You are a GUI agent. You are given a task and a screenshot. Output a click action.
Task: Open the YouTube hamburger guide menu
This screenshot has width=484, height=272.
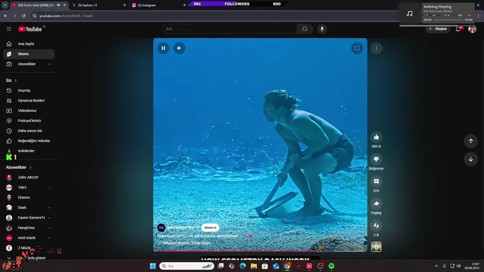coord(9,29)
